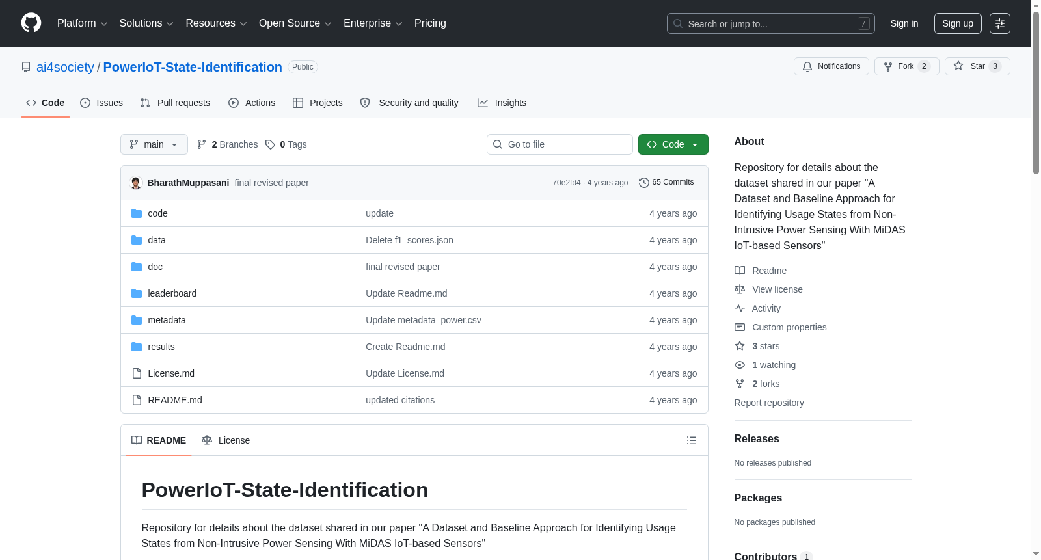Click the data folder icon
This screenshot has width=1041, height=560.
137,240
